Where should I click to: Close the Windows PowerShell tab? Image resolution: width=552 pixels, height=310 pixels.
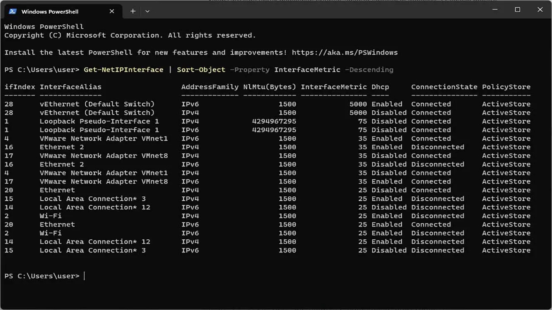(x=112, y=11)
